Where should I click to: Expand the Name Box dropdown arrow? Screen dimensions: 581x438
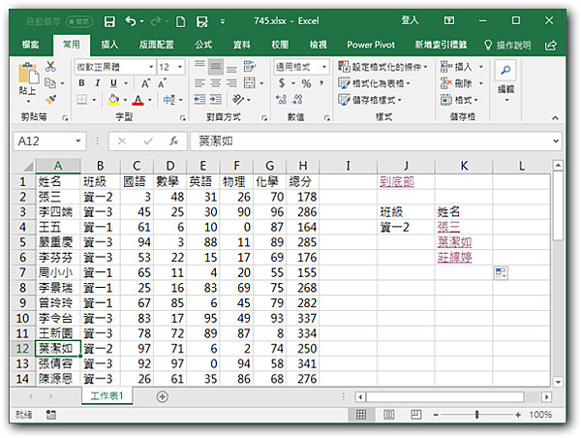click(77, 141)
